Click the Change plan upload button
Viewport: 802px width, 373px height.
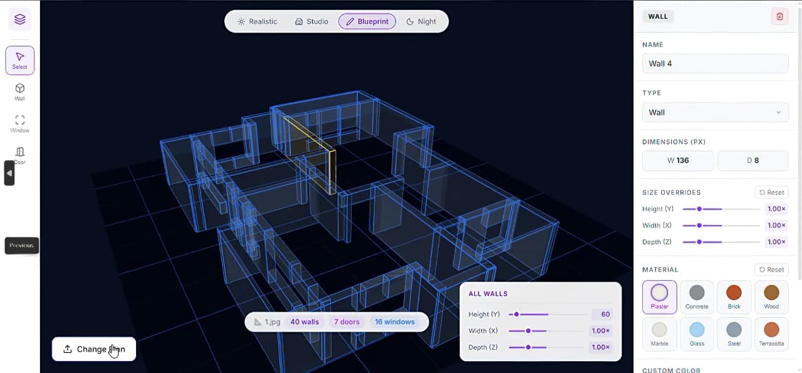(x=94, y=349)
